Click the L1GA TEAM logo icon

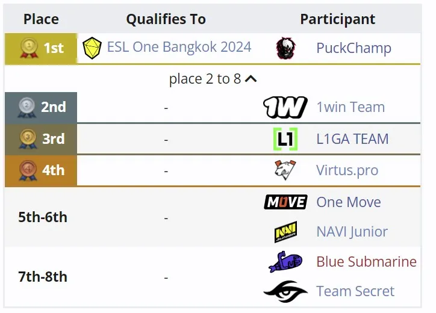tap(285, 138)
